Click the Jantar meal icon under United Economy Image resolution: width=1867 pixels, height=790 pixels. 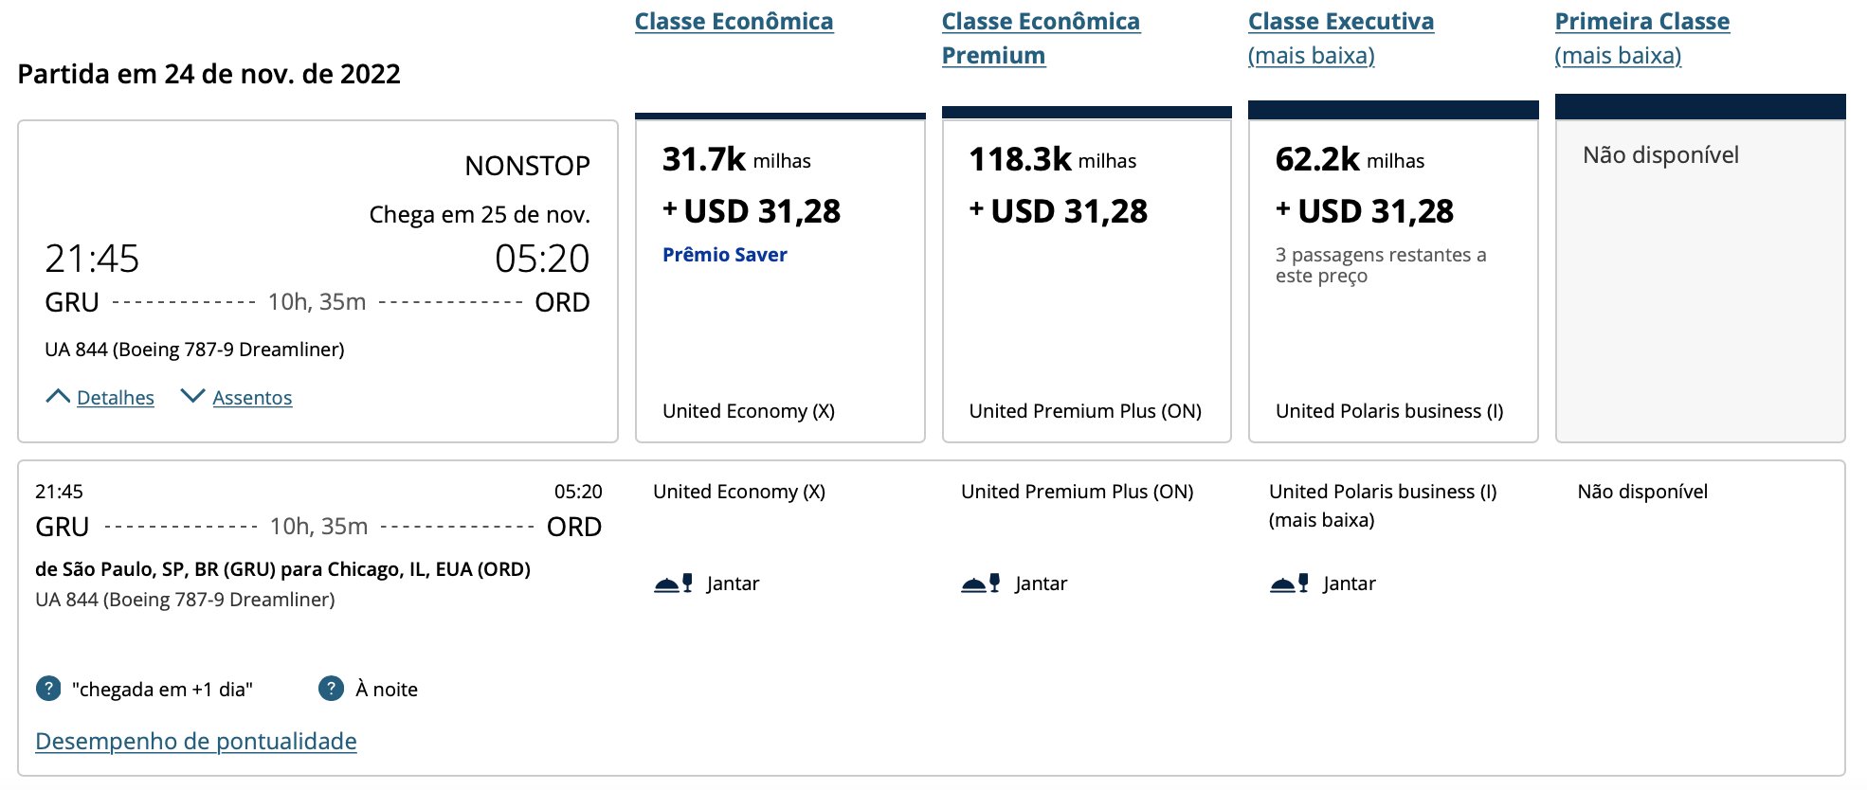pos(674,584)
